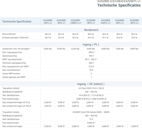The image size is (142, 128).
Task: Click the Europees gewogen rendement label
Action: (x=15, y=38)
